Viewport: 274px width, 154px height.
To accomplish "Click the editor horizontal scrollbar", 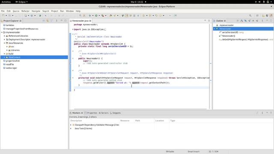I will (x=140, y=109).
